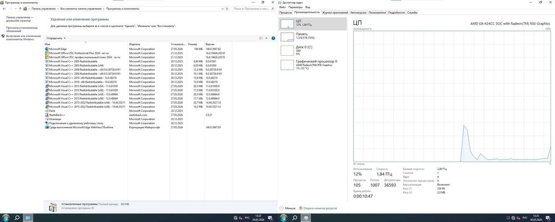
Task: Open Просмотр установленных обновлений link
Action: click(22, 29)
